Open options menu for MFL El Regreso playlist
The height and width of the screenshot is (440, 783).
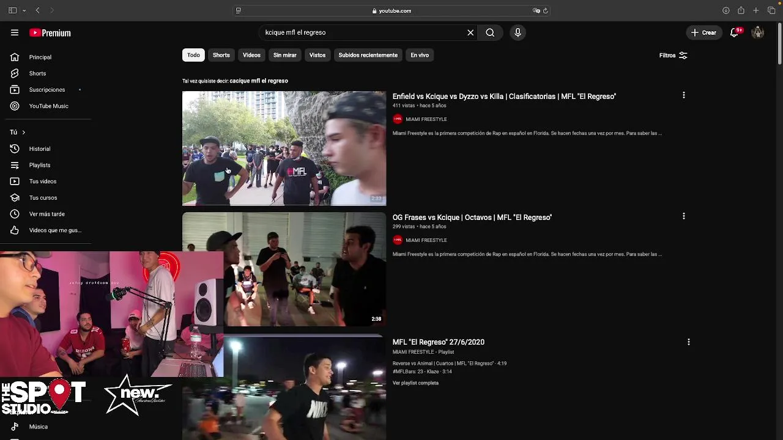(x=689, y=342)
